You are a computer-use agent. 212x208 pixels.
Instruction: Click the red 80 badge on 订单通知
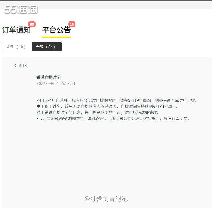tap(32, 24)
